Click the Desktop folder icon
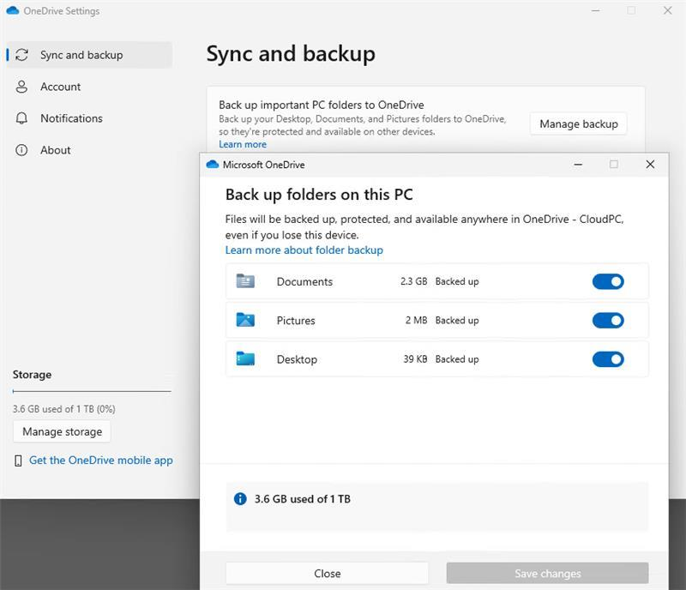 pyautogui.click(x=245, y=359)
